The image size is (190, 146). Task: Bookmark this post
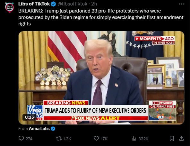click(172, 139)
